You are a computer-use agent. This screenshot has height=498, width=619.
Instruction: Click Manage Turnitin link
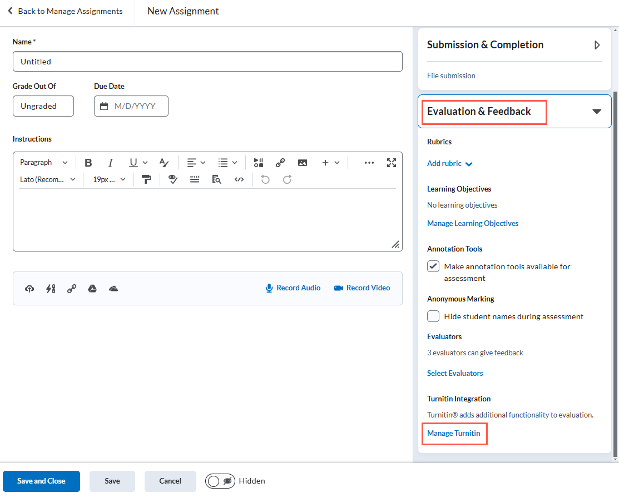pyautogui.click(x=454, y=434)
